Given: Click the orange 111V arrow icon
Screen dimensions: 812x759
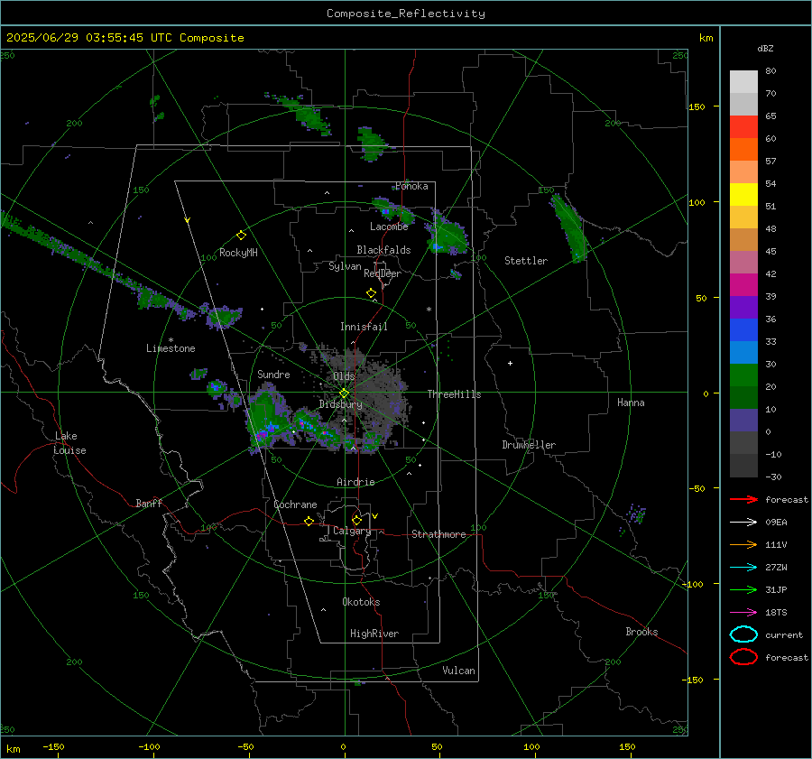Looking at the screenshot, I should 743,544.
